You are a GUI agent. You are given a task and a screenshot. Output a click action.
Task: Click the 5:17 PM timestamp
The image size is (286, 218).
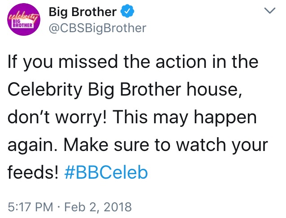click(x=30, y=207)
